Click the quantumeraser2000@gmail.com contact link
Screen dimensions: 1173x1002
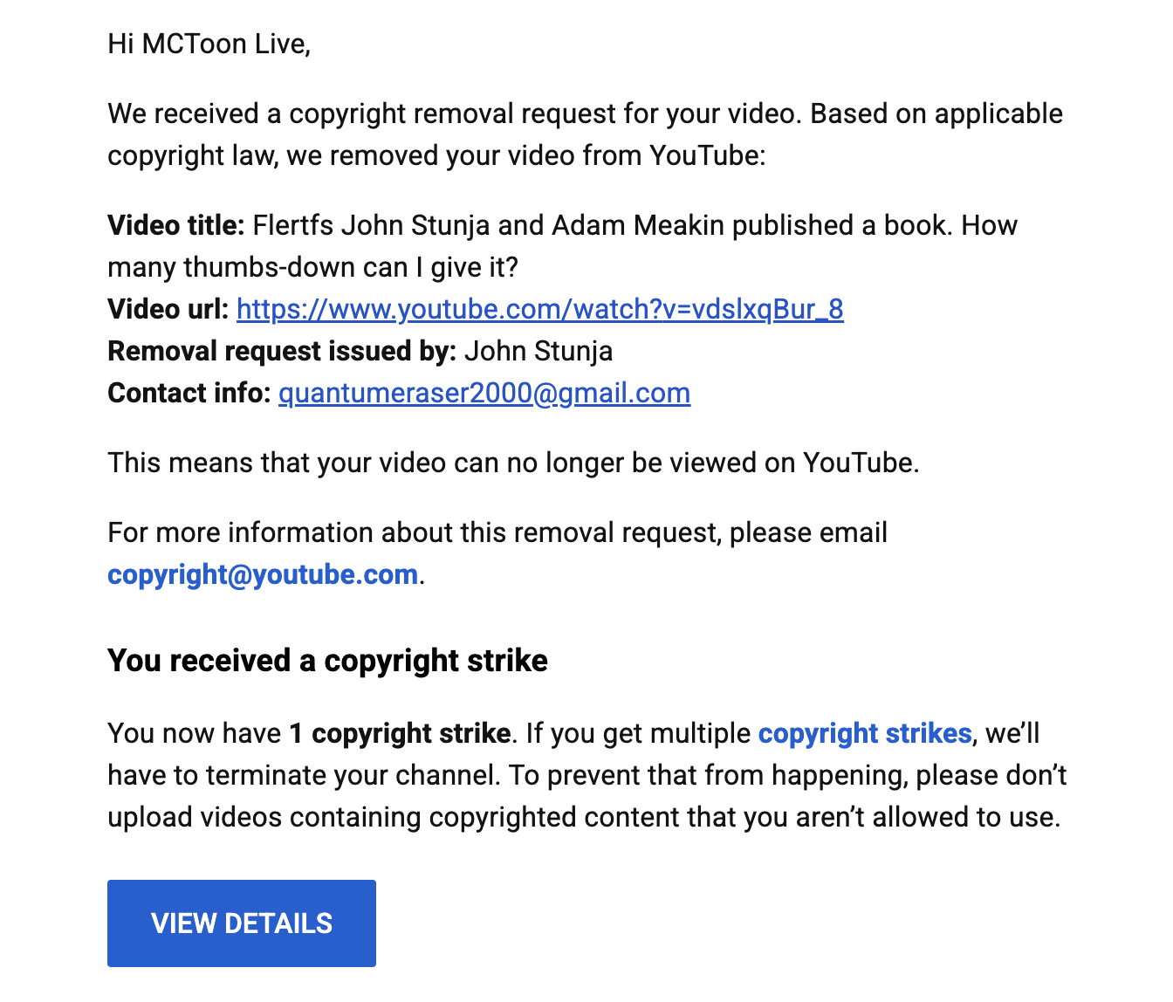pos(484,393)
